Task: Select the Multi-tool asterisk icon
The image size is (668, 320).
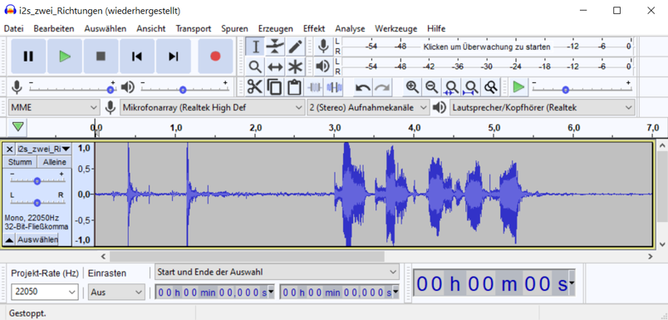Action: [295, 66]
